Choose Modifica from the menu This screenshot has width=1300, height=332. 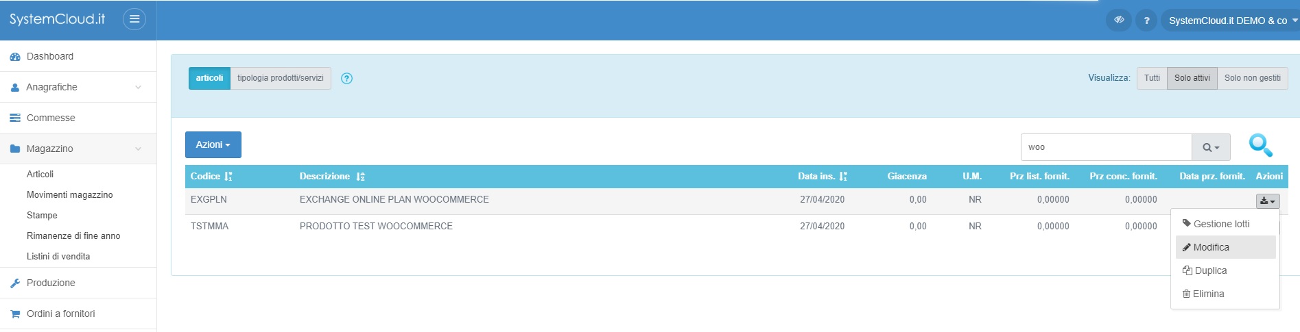coord(1225,247)
